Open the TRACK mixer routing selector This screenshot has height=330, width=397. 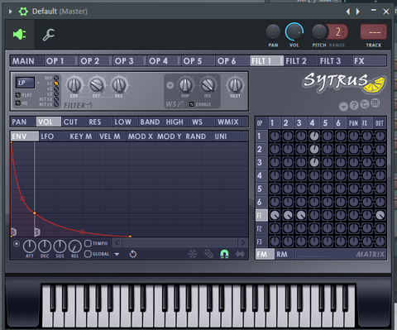point(374,32)
